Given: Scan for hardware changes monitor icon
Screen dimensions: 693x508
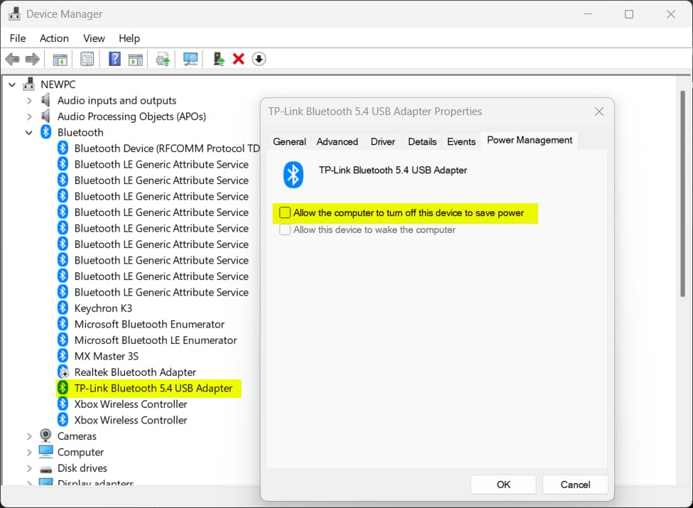Looking at the screenshot, I should [x=190, y=59].
